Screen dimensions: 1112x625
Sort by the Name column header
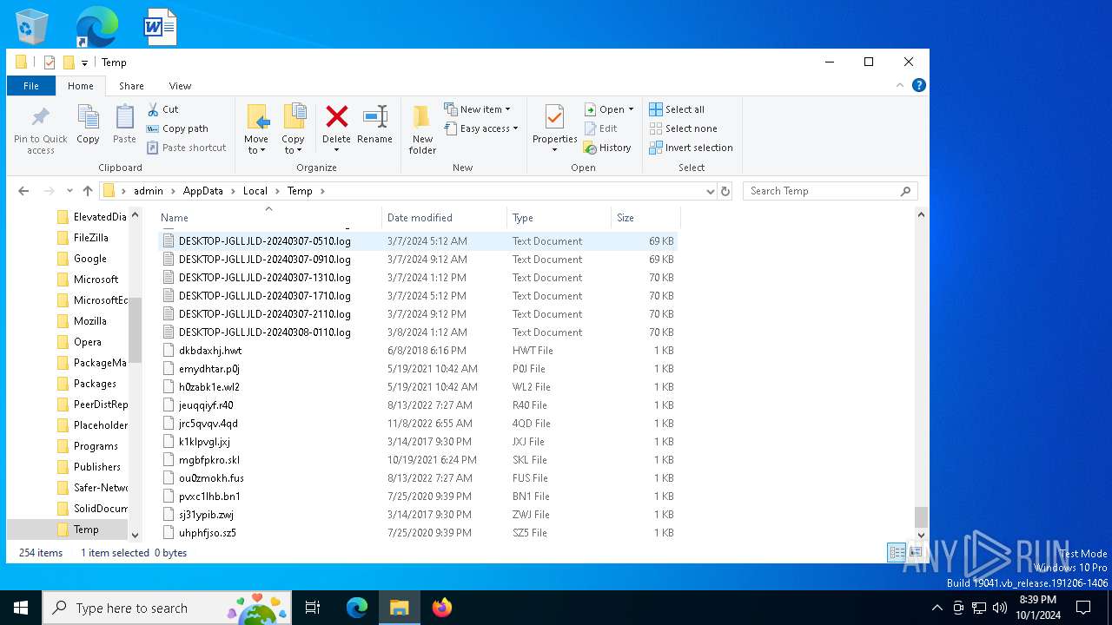tap(269, 218)
